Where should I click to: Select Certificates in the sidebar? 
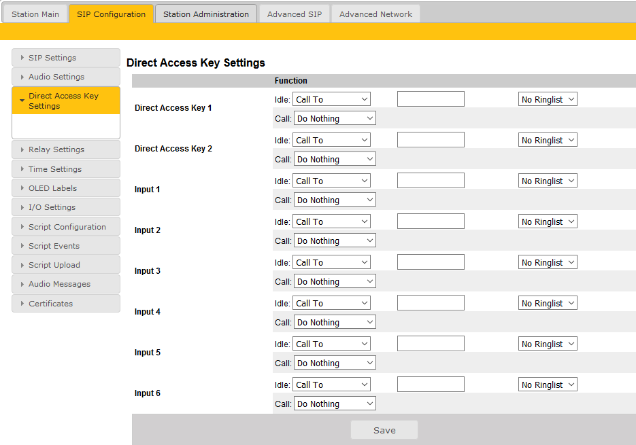click(65, 304)
